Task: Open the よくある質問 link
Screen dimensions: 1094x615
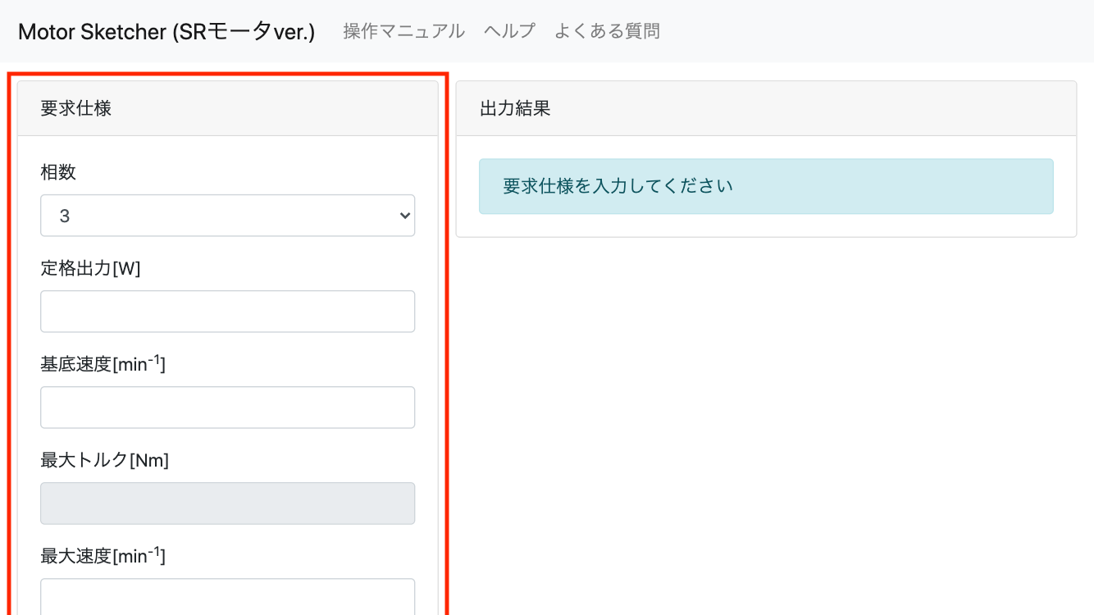Action: (607, 31)
